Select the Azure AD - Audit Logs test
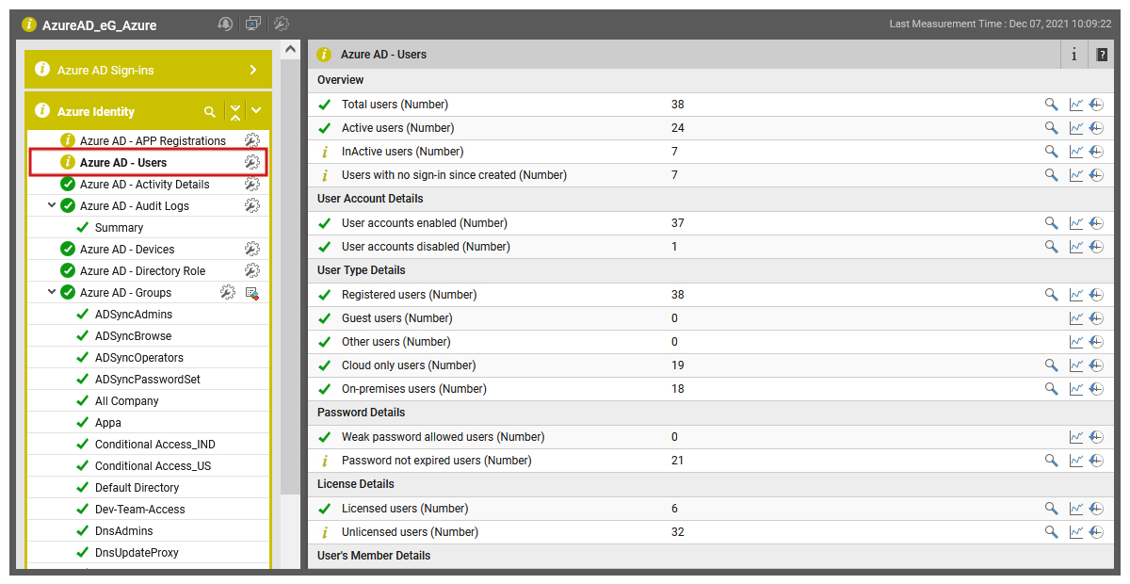 click(x=135, y=205)
